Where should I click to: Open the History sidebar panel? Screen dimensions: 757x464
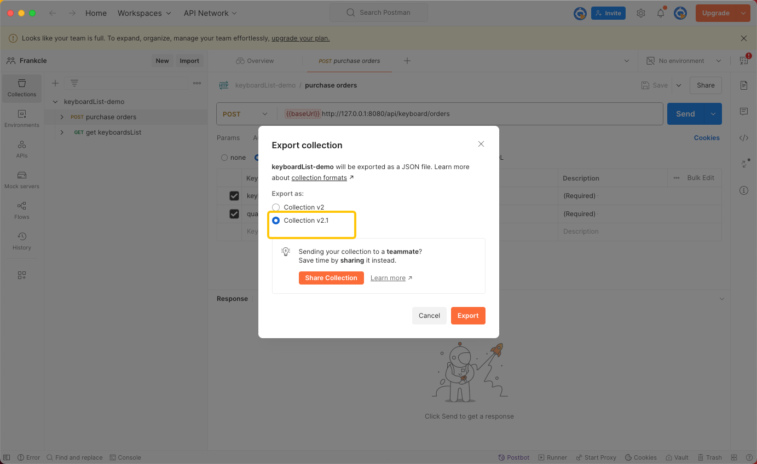tap(22, 241)
